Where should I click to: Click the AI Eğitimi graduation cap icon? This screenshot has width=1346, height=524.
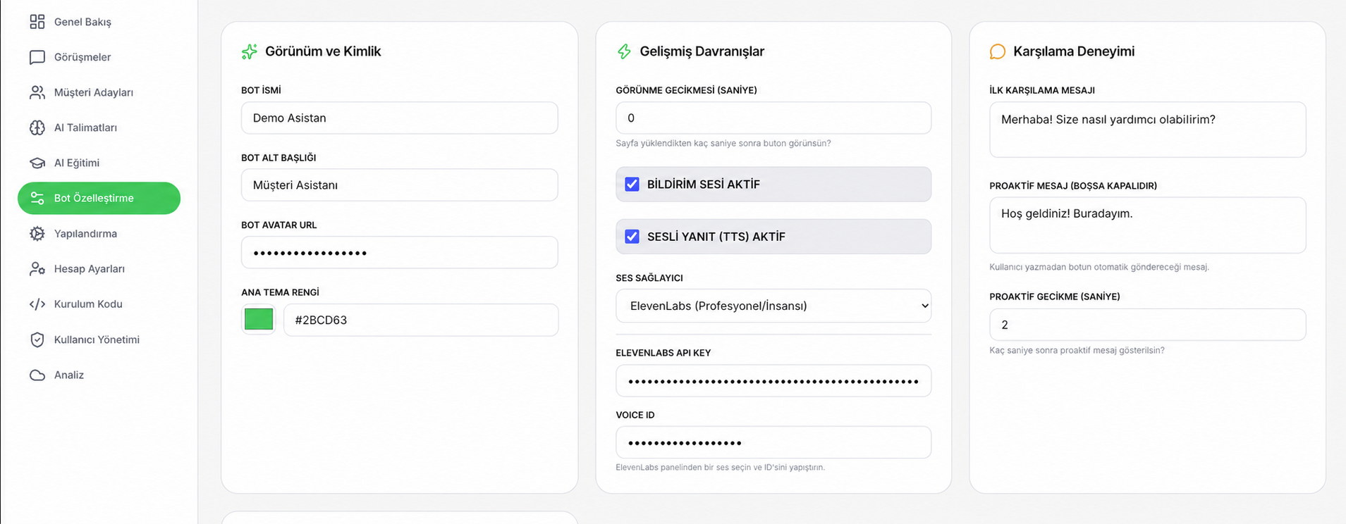click(37, 163)
